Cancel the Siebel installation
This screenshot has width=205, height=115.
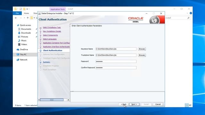(158, 104)
